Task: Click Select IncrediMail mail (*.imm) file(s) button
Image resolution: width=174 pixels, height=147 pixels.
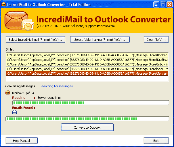Action: [35, 39]
